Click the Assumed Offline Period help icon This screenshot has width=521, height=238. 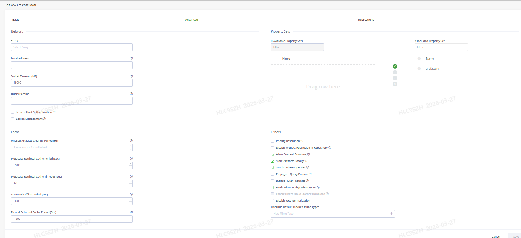[x=131, y=194]
